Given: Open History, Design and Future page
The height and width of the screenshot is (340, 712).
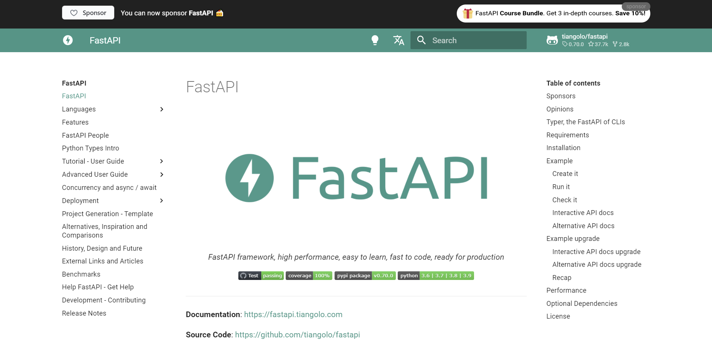Looking at the screenshot, I should click(x=102, y=248).
